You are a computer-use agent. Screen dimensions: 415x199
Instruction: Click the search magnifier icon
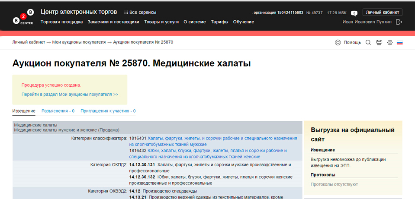tap(368, 42)
